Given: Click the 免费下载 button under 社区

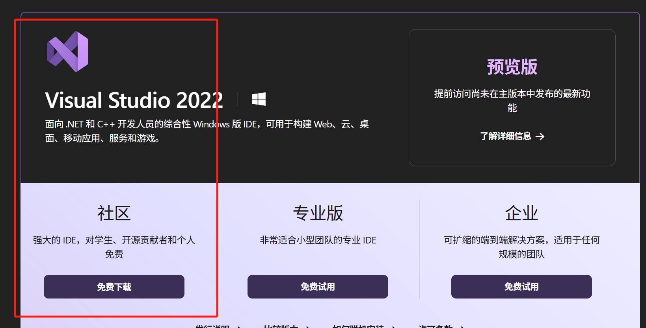Looking at the screenshot, I should click(114, 287).
